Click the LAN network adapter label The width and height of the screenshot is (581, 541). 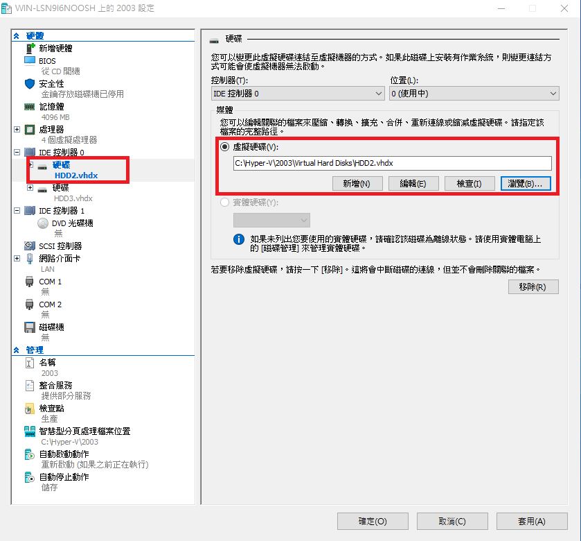(48, 269)
